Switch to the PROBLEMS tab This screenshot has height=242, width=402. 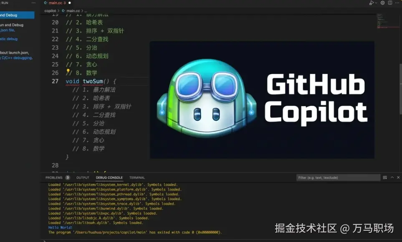coord(54,177)
